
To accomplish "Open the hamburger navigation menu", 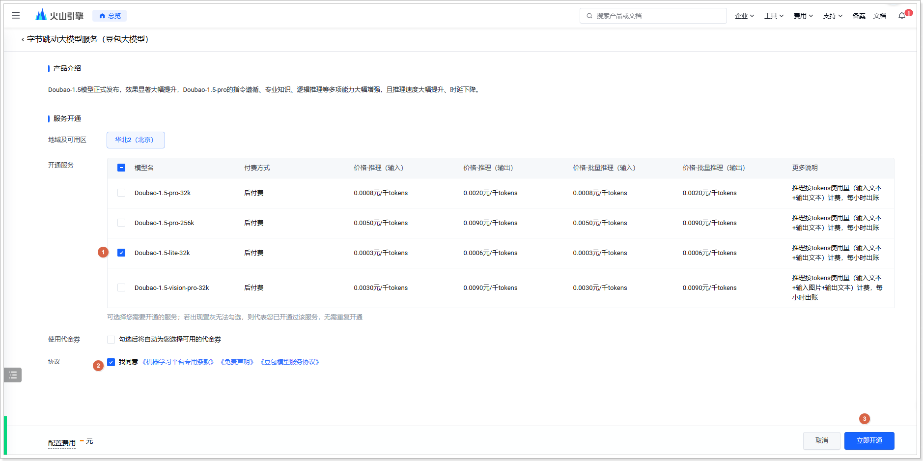I will [16, 15].
